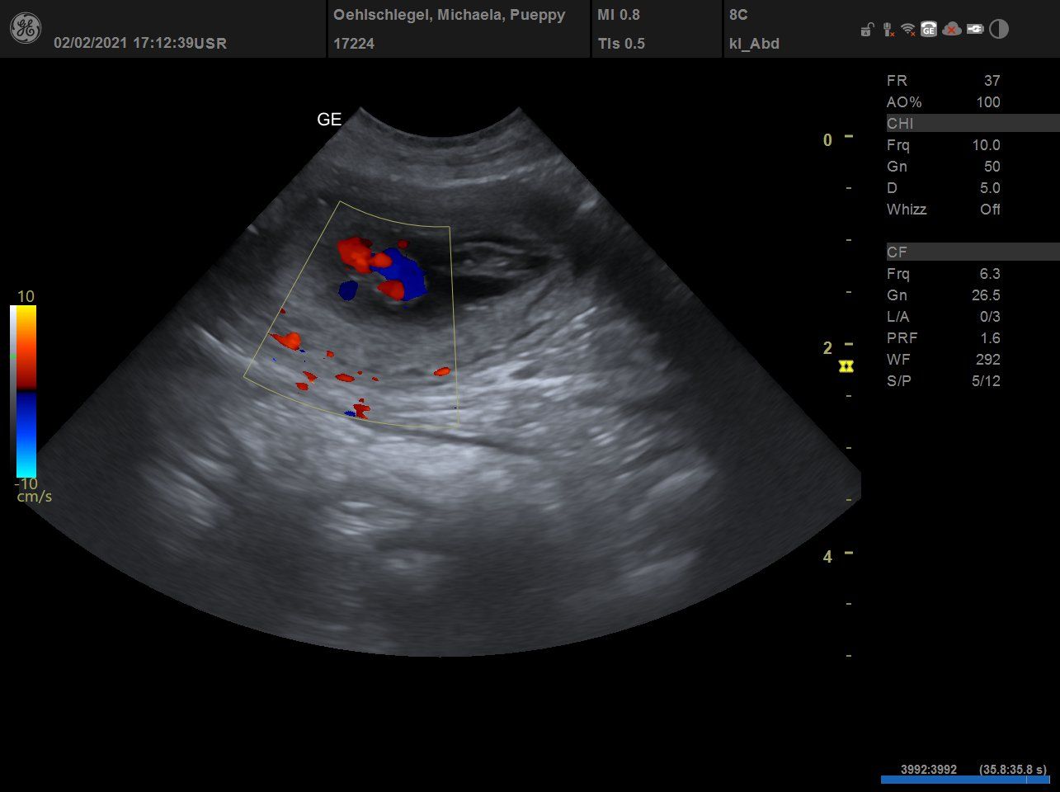The image size is (1060, 792).
Task: Click the color Doppler velocity scale bar
Action: pos(23,392)
